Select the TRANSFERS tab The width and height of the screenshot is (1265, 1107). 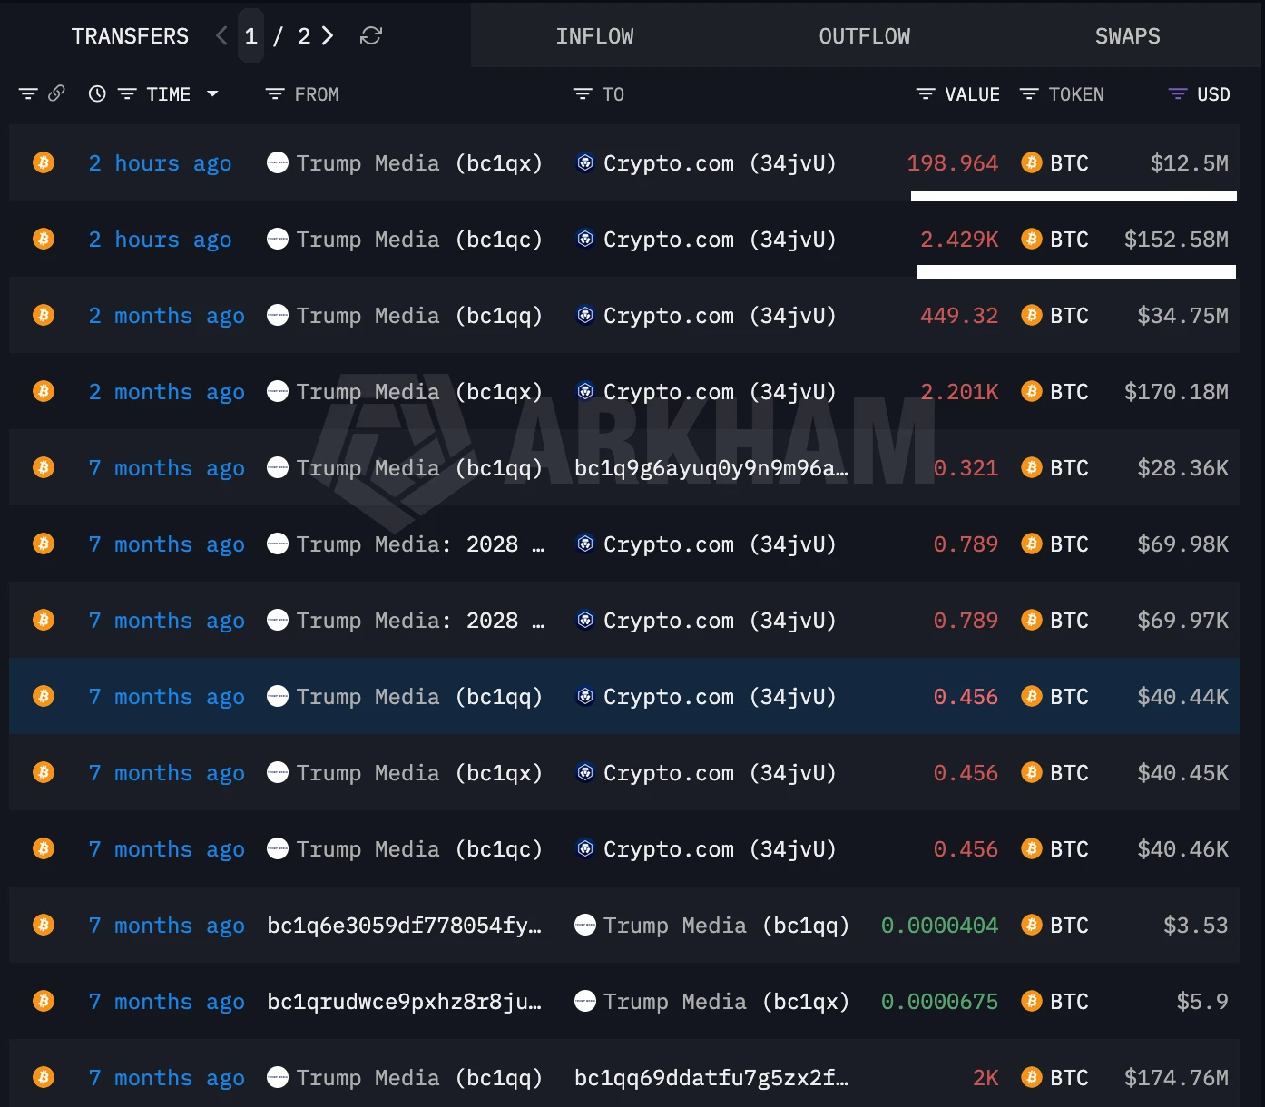[x=130, y=36]
